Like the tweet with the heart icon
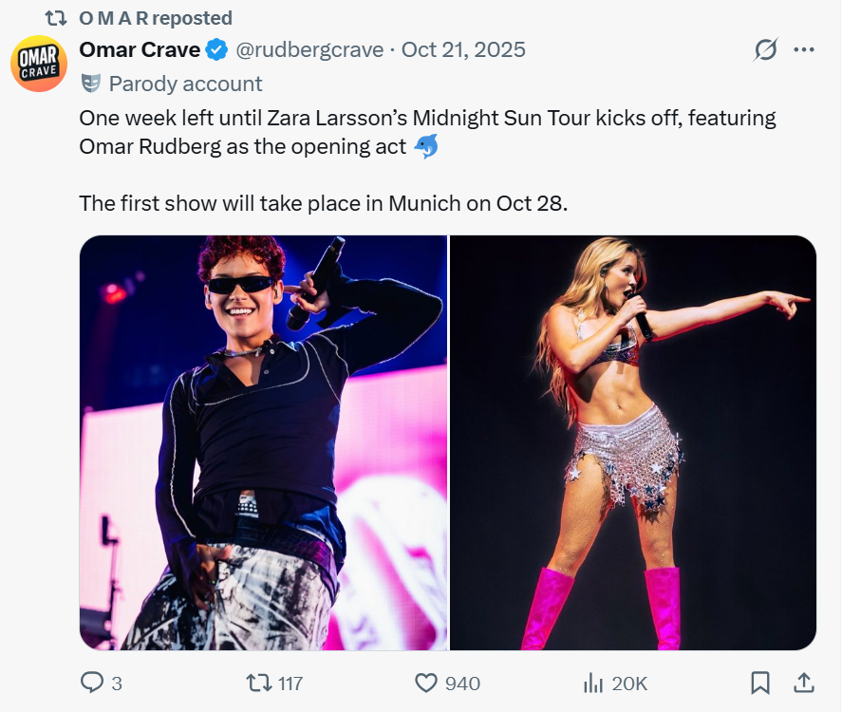The width and height of the screenshot is (842, 712). pos(427,683)
